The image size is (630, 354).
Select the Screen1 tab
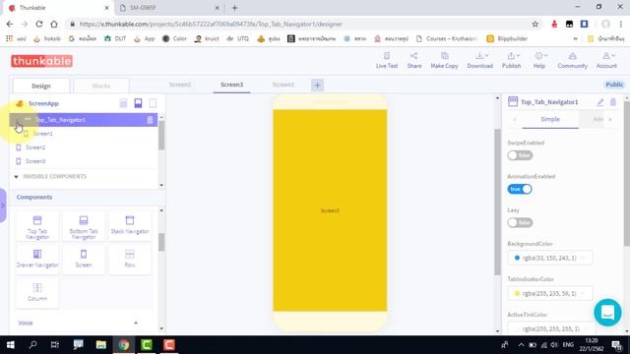[x=283, y=85]
